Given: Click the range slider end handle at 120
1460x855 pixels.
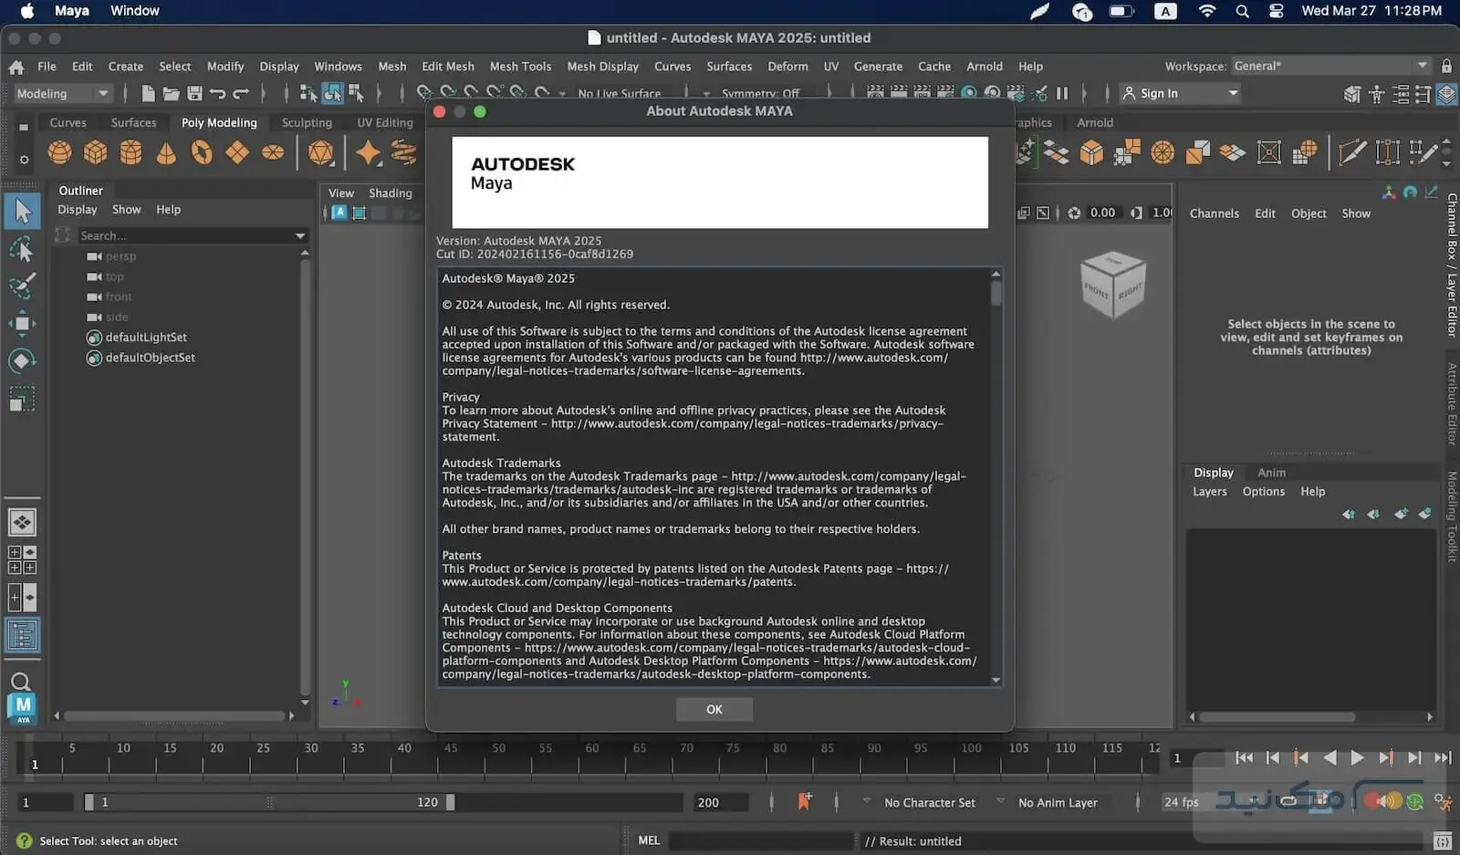Looking at the screenshot, I should 450,802.
